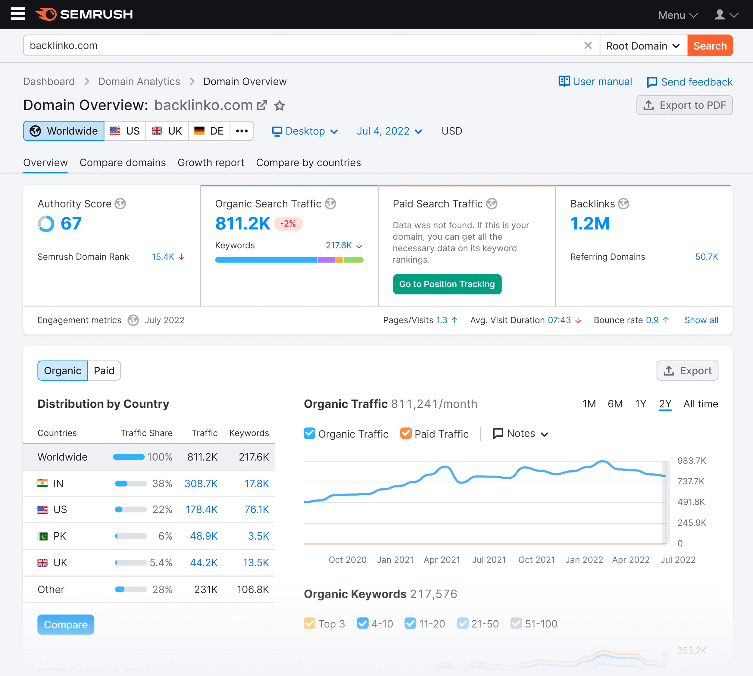Clear the search field with the X icon
Screen dimensions: 753x676
588,45
